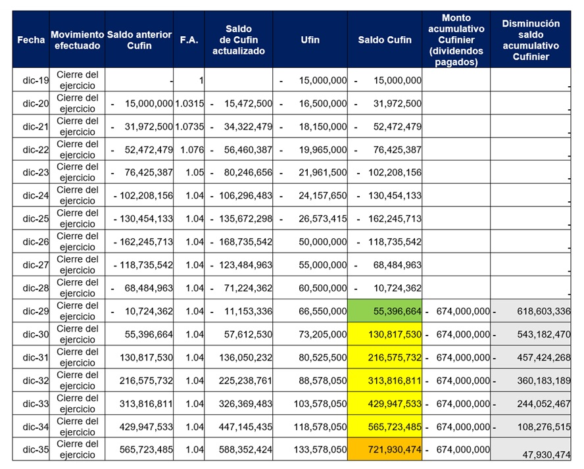Select the Ufin value 50,000,000
The width and height of the screenshot is (584, 469).
click(310, 241)
